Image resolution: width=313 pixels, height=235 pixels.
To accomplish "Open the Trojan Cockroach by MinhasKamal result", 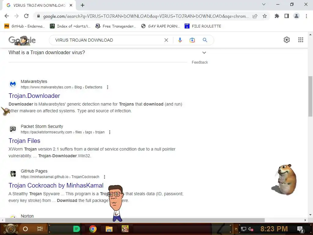I will [x=56, y=185].
